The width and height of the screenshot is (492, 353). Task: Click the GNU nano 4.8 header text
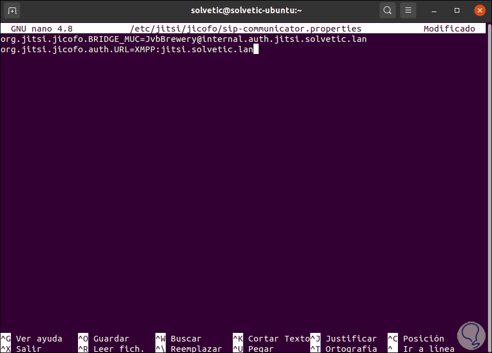[42, 29]
